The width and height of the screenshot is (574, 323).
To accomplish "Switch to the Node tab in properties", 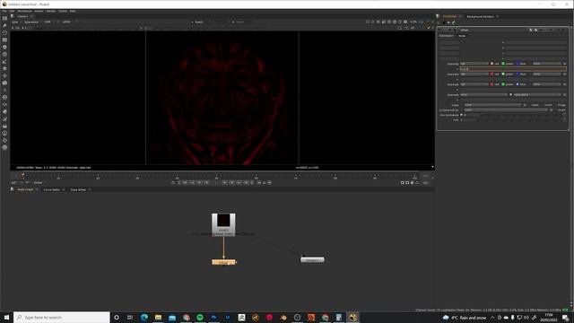I will 462,36.
